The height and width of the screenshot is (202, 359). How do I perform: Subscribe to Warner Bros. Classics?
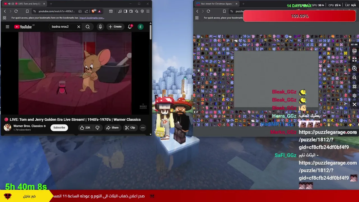pyautogui.click(x=59, y=128)
